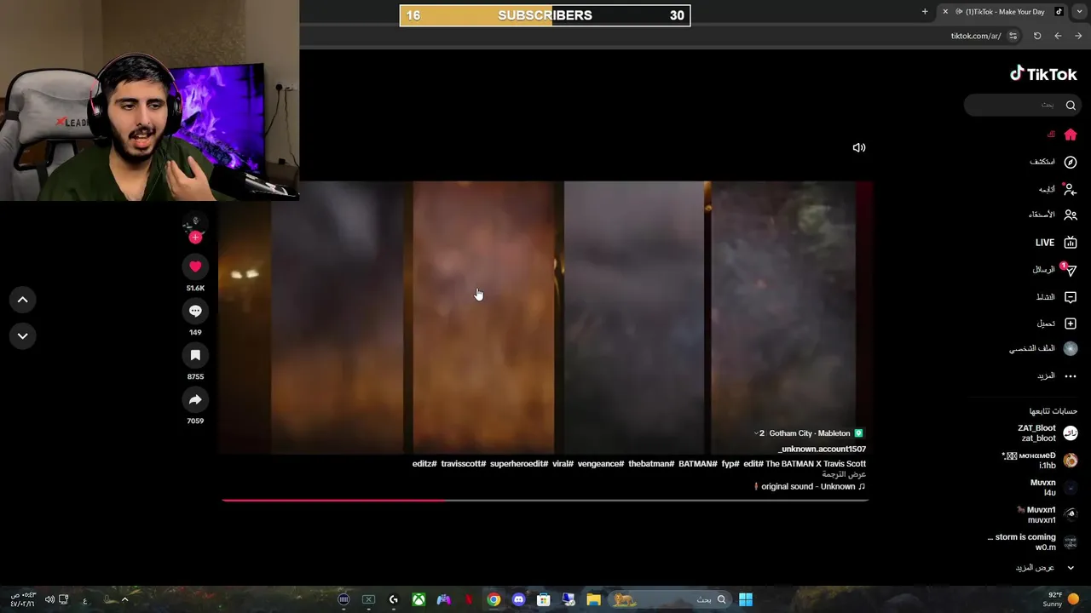Open the weather widget showing 92°F Sunny
Viewport: 1091px width, 613px height.
point(1061,599)
